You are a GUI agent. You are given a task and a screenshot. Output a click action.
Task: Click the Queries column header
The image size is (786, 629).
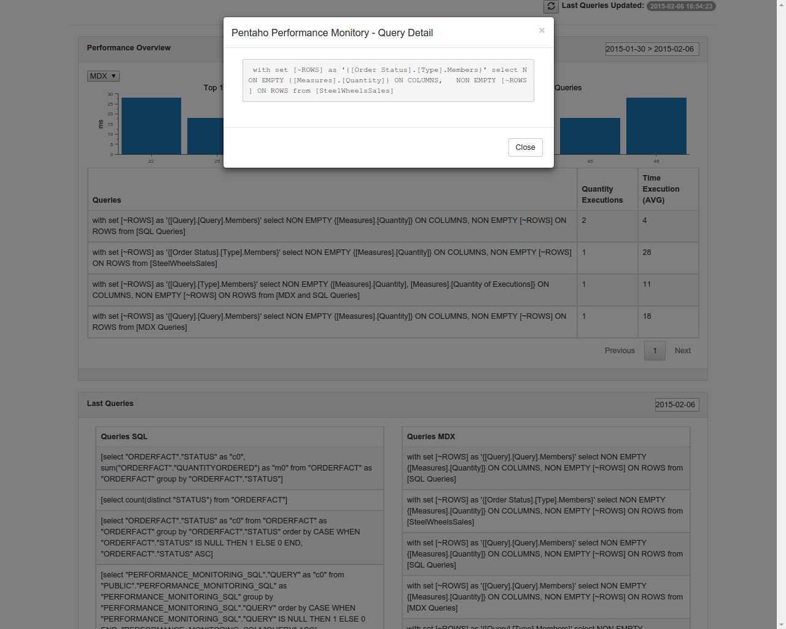(x=332, y=190)
